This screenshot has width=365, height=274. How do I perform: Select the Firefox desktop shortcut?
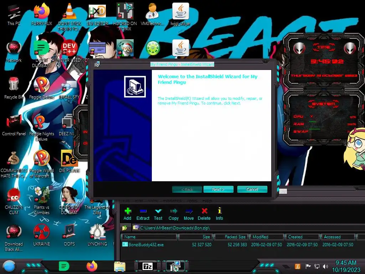pyautogui.click(x=42, y=14)
